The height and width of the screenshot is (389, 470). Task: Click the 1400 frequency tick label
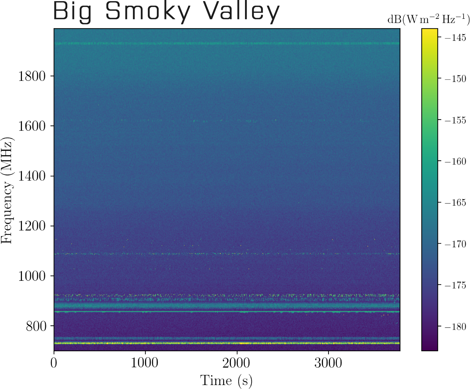point(32,176)
